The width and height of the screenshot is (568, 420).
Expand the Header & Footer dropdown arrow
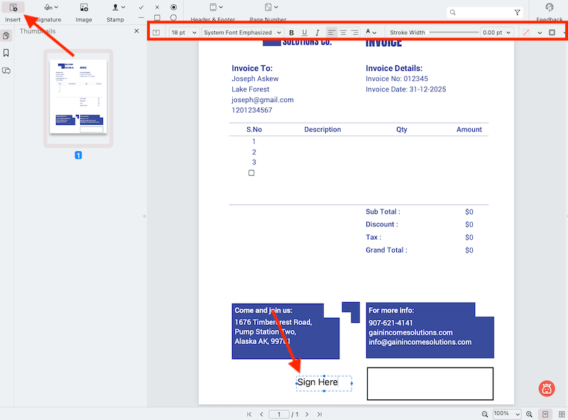tap(221, 7)
